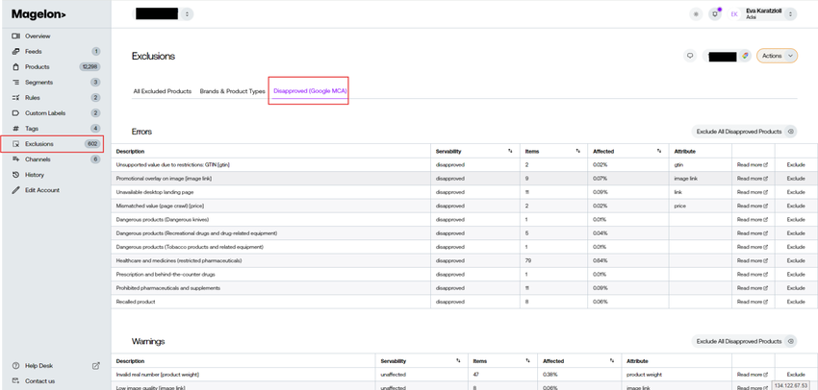Open Read more for Dangerous knives row
This screenshot has height=390, width=818.
(753, 219)
